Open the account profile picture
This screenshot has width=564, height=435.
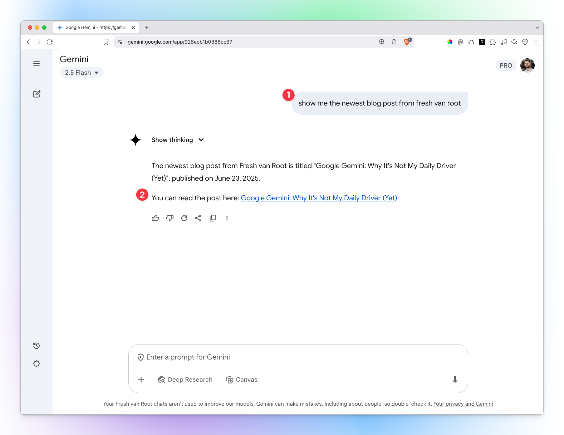coord(527,65)
